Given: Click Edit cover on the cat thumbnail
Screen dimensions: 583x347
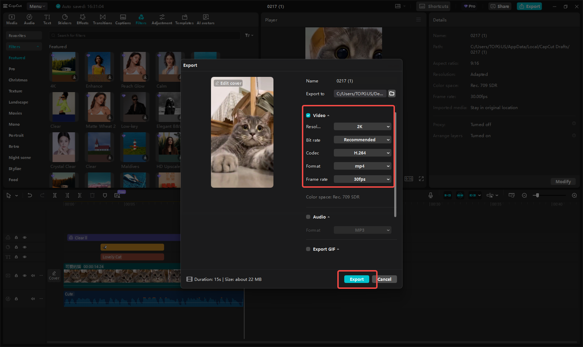Looking at the screenshot, I should pyautogui.click(x=228, y=83).
